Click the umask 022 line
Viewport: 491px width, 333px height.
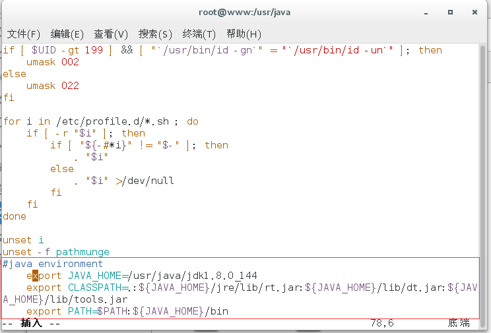pyautogui.click(x=53, y=86)
